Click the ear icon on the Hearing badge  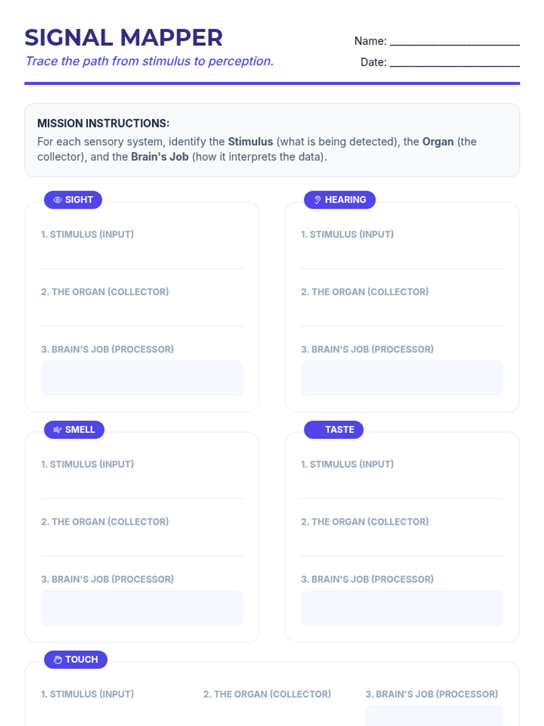click(317, 200)
